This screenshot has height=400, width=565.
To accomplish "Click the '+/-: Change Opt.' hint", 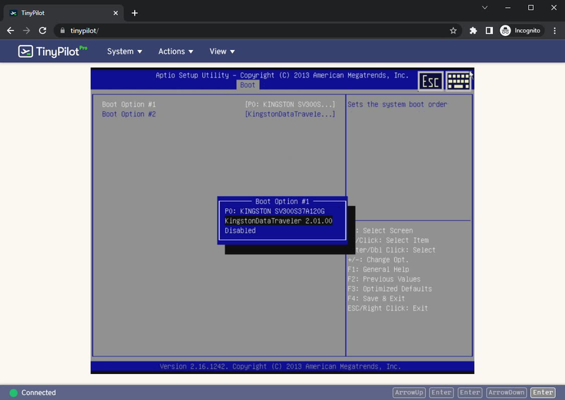I will pyautogui.click(x=378, y=260).
